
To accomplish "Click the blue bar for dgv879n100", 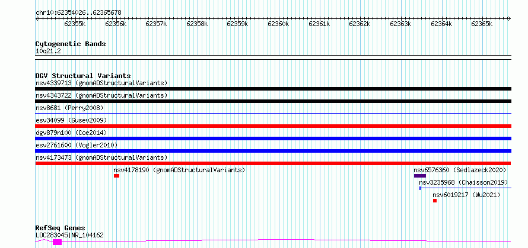I will [x=273, y=139].
